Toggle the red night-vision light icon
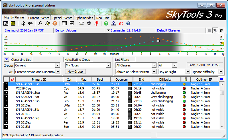The width and height of the screenshot is (228, 140). 96,23
